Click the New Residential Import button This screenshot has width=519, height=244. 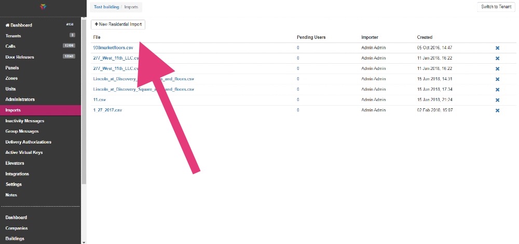click(118, 24)
